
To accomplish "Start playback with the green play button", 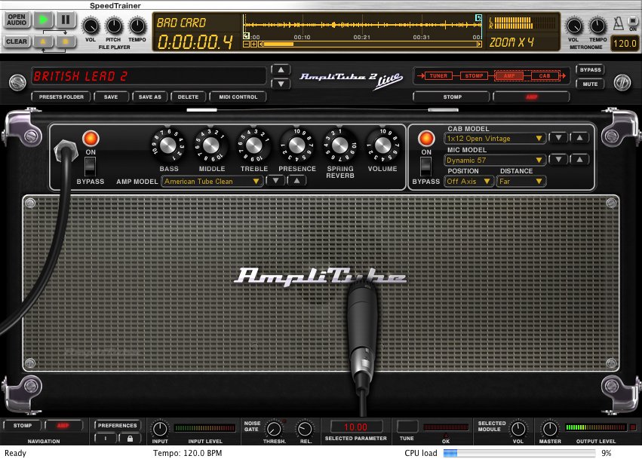I will tap(44, 20).
